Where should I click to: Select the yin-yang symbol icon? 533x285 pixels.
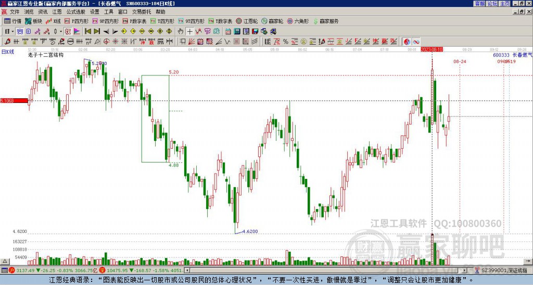[x=407, y=42]
